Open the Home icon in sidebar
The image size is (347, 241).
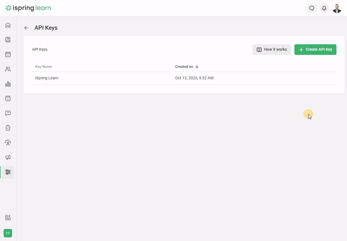click(x=8, y=25)
